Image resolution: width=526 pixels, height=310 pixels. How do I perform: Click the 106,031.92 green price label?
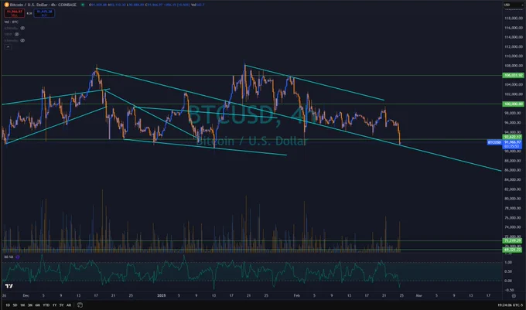point(513,76)
